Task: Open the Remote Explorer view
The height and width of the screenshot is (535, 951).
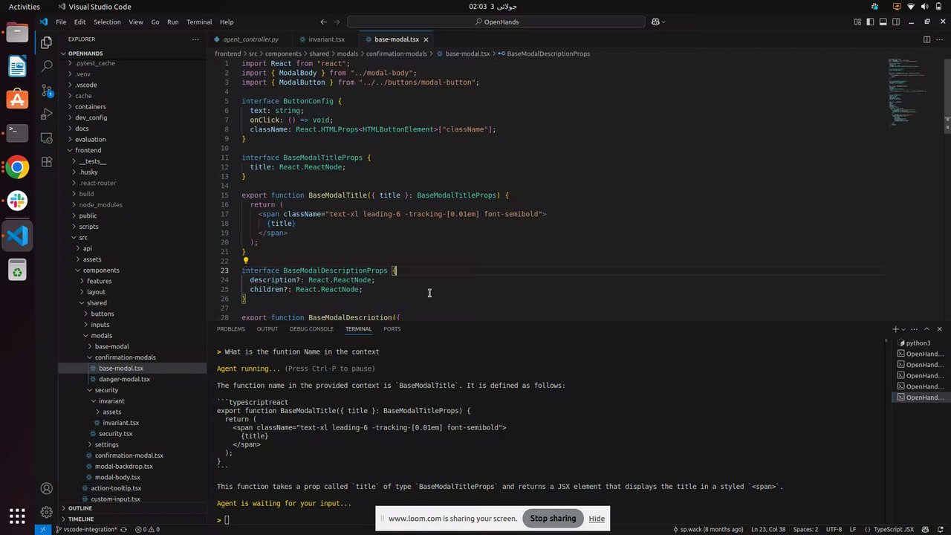Action: pyautogui.click(x=46, y=137)
